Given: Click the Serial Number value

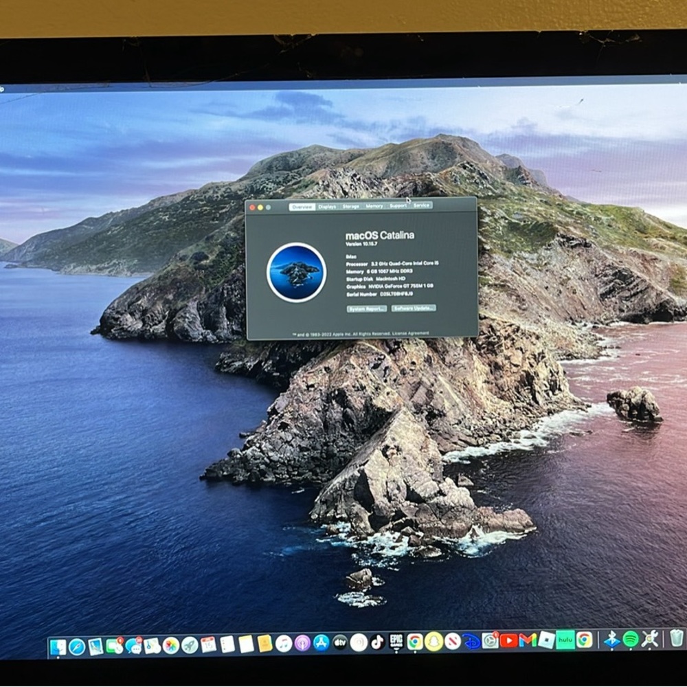Looking at the screenshot, I should pyautogui.click(x=396, y=294).
